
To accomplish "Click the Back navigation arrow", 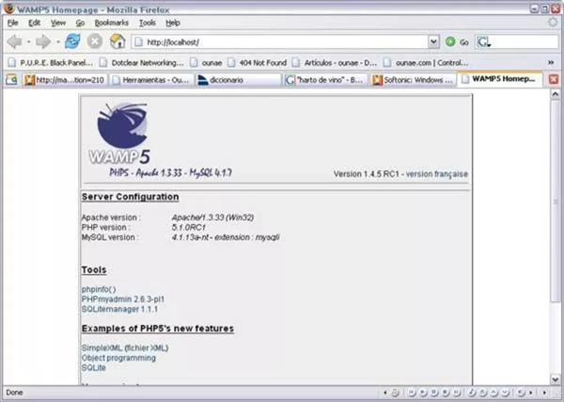I will click(14, 41).
